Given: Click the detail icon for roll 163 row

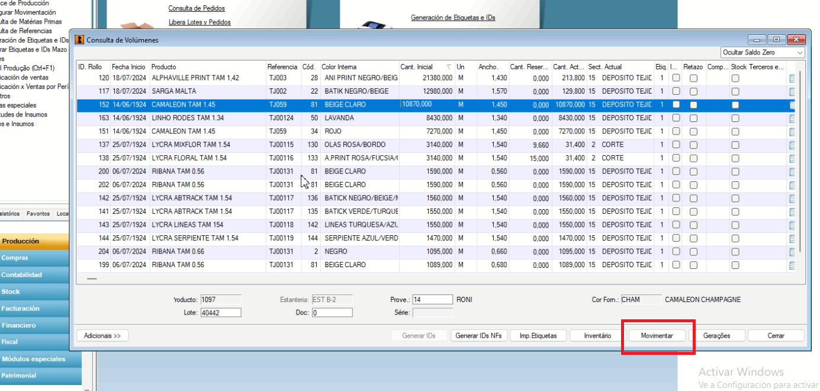Looking at the screenshot, I should [x=792, y=118].
